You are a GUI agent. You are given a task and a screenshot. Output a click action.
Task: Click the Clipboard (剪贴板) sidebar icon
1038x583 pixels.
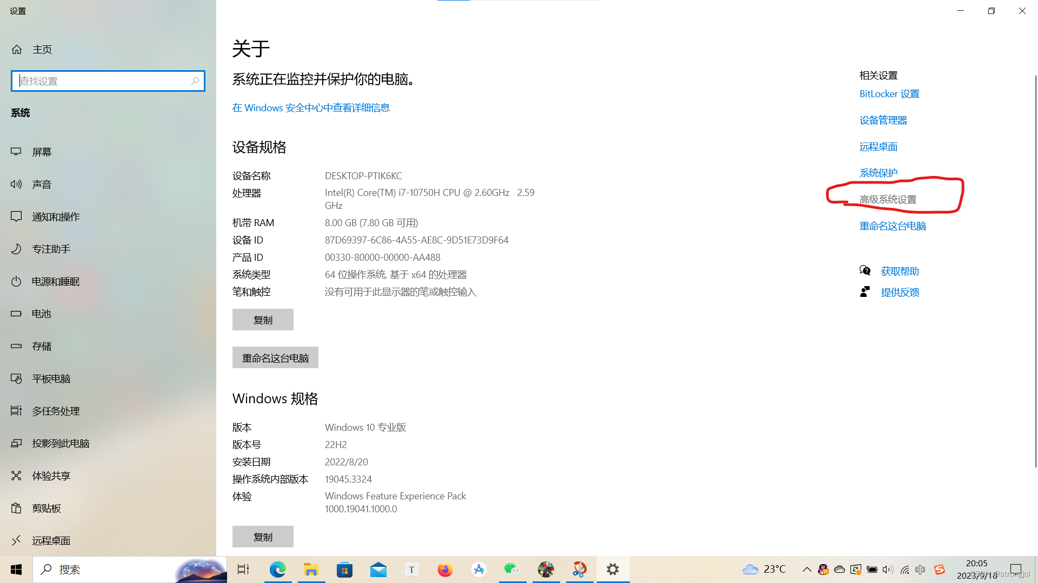pyautogui.click(x=16, y=508)
